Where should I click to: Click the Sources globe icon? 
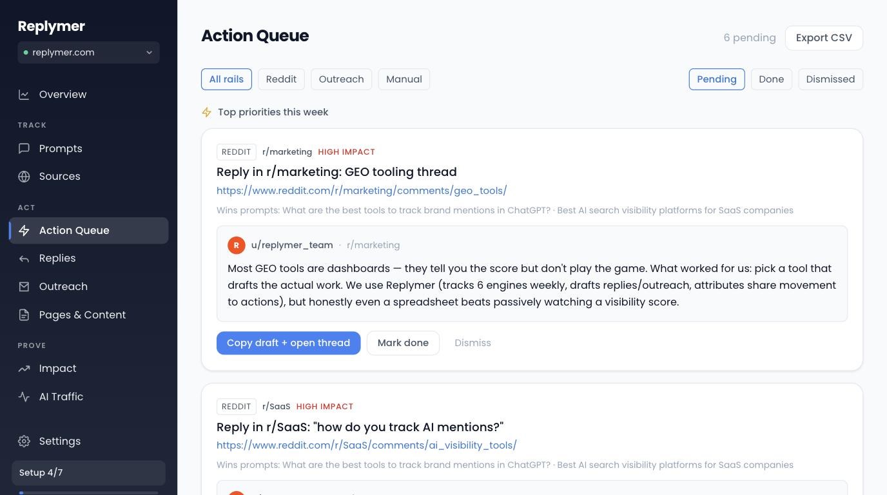coord(24,177)
